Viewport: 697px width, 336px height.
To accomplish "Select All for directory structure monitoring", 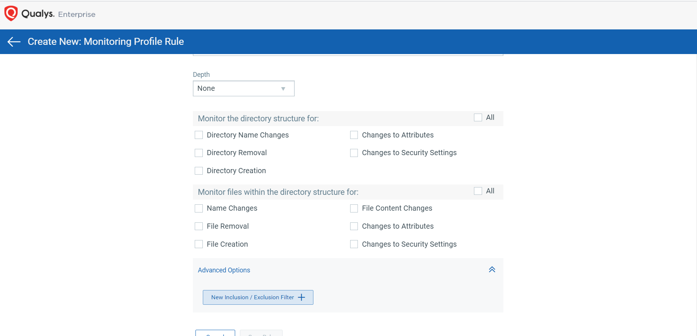I will click(x=478, y=118).
